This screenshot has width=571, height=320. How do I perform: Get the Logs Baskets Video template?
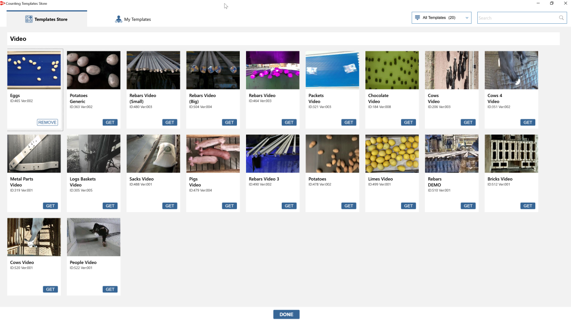point(110,206)
